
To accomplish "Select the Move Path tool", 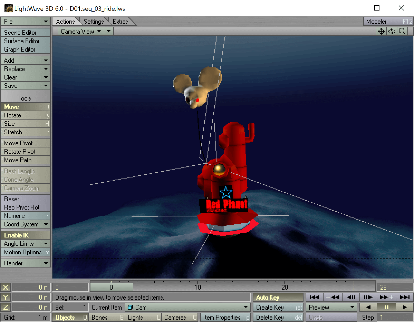I will click(26, 160).
